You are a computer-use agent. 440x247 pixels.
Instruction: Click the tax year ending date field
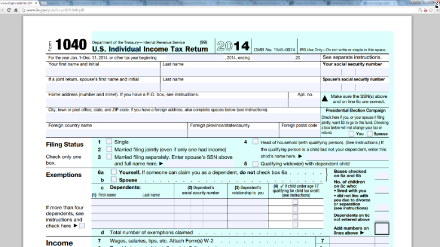pyautogui.click(x=271, y=58)
